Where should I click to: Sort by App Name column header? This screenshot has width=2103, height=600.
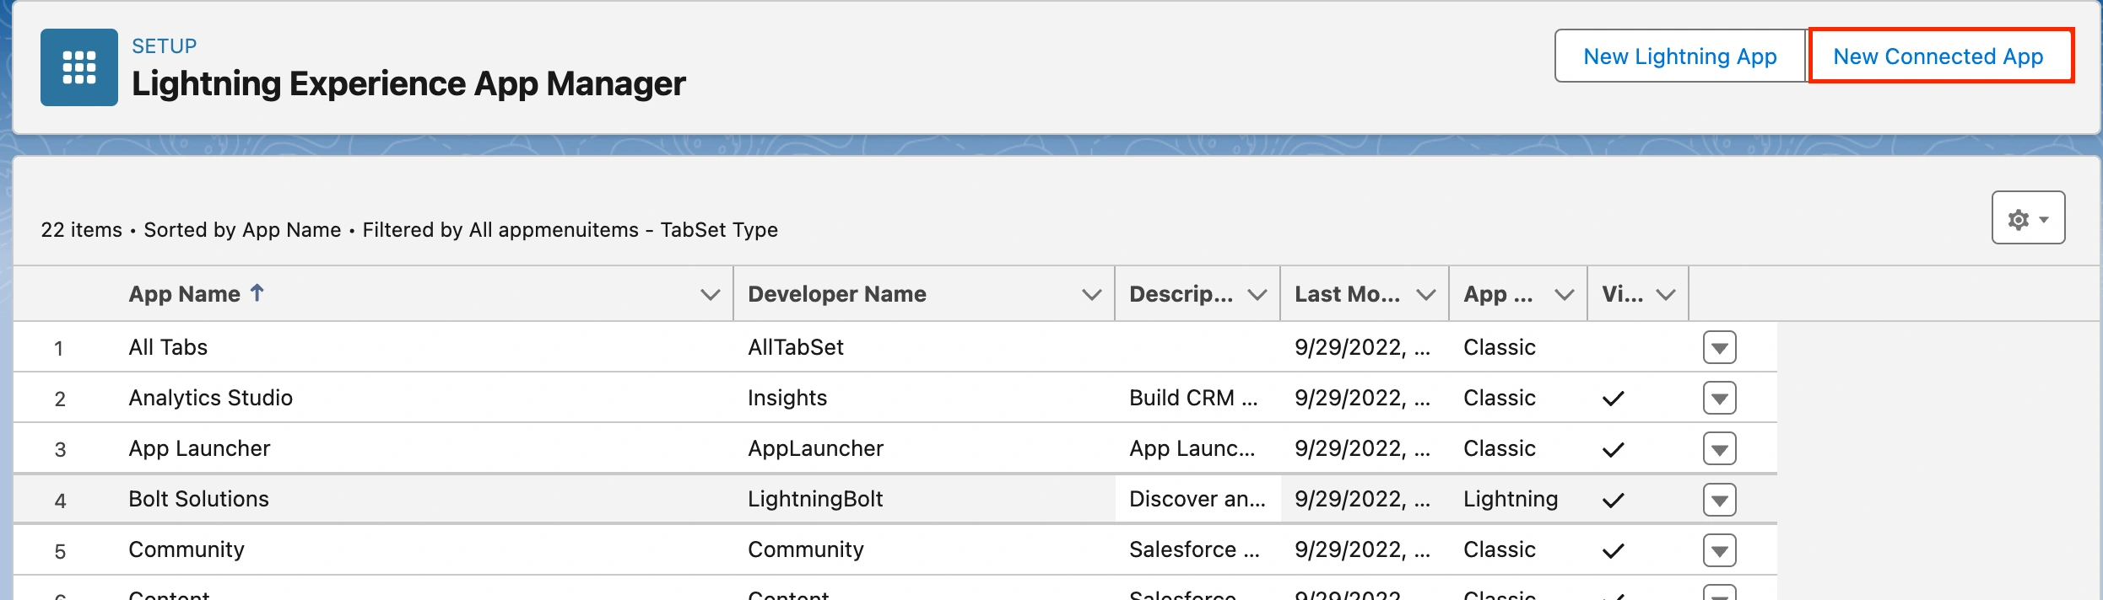pos(185,294)
